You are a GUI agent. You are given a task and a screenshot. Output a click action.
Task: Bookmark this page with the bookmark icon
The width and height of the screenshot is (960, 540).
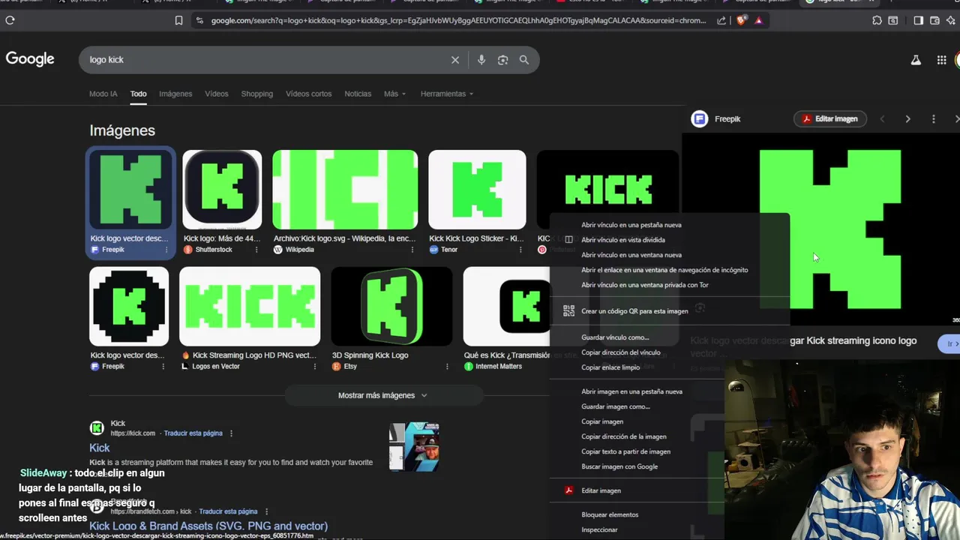click(x=178, y=20)
